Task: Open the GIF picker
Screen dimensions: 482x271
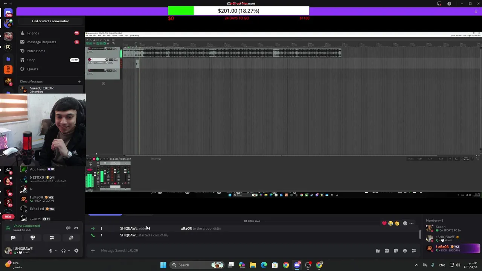Action: coord(387,251)
